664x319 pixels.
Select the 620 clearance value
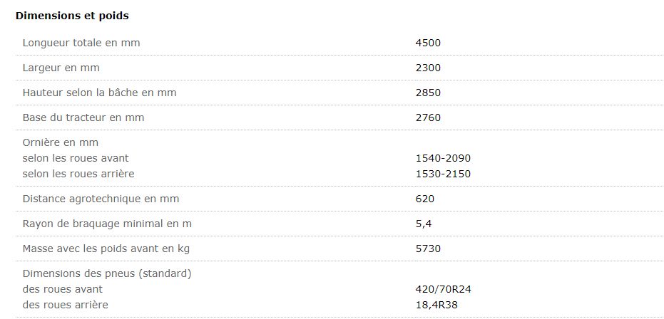(424, 199)
